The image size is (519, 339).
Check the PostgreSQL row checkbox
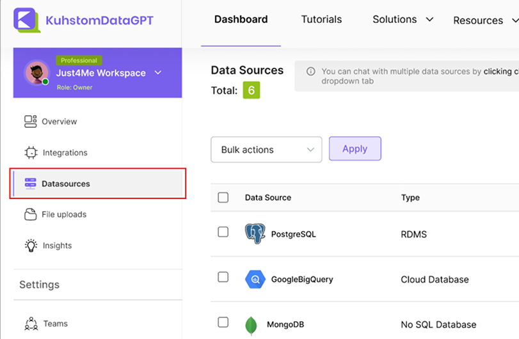223,232
